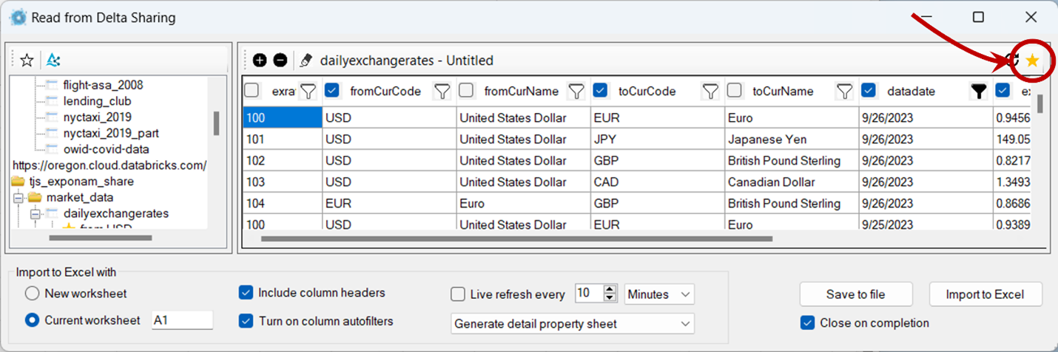Enable the Live refresh every checkbox

pyautogui.click(x=458, y=294)
